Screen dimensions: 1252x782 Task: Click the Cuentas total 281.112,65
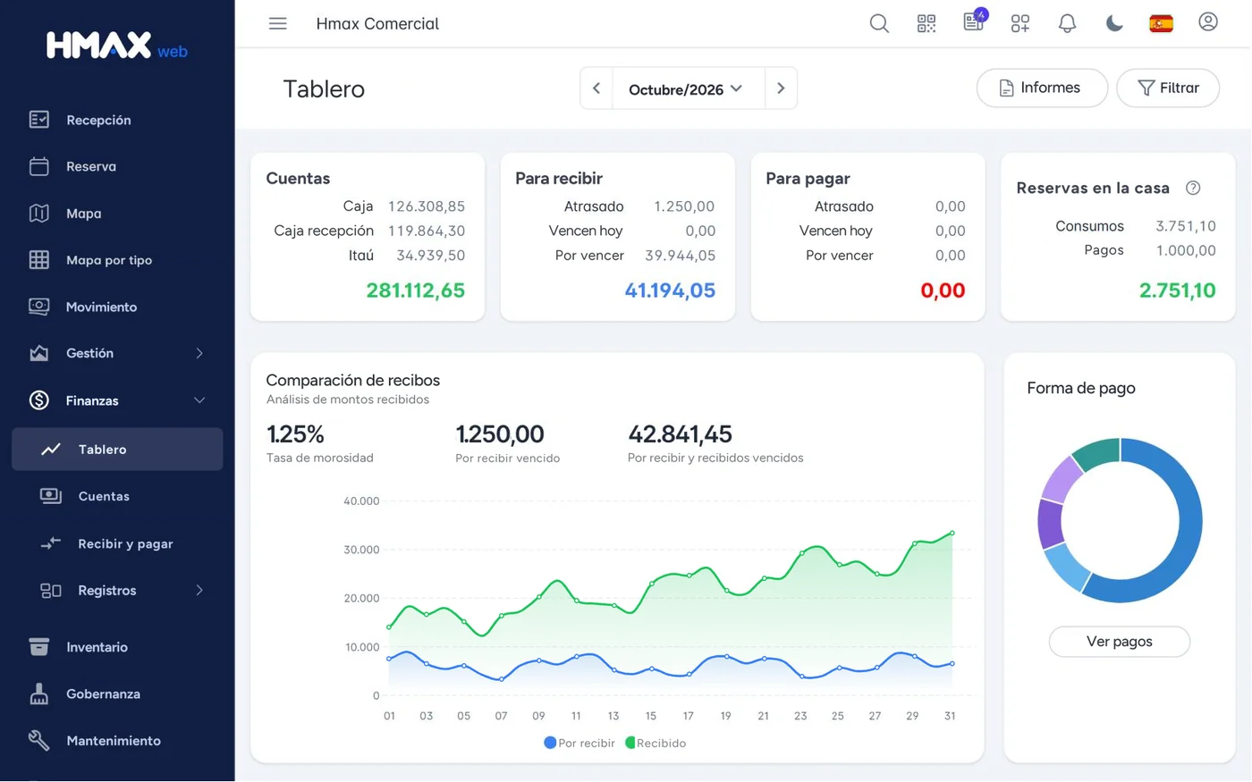[x=415, y=290]
